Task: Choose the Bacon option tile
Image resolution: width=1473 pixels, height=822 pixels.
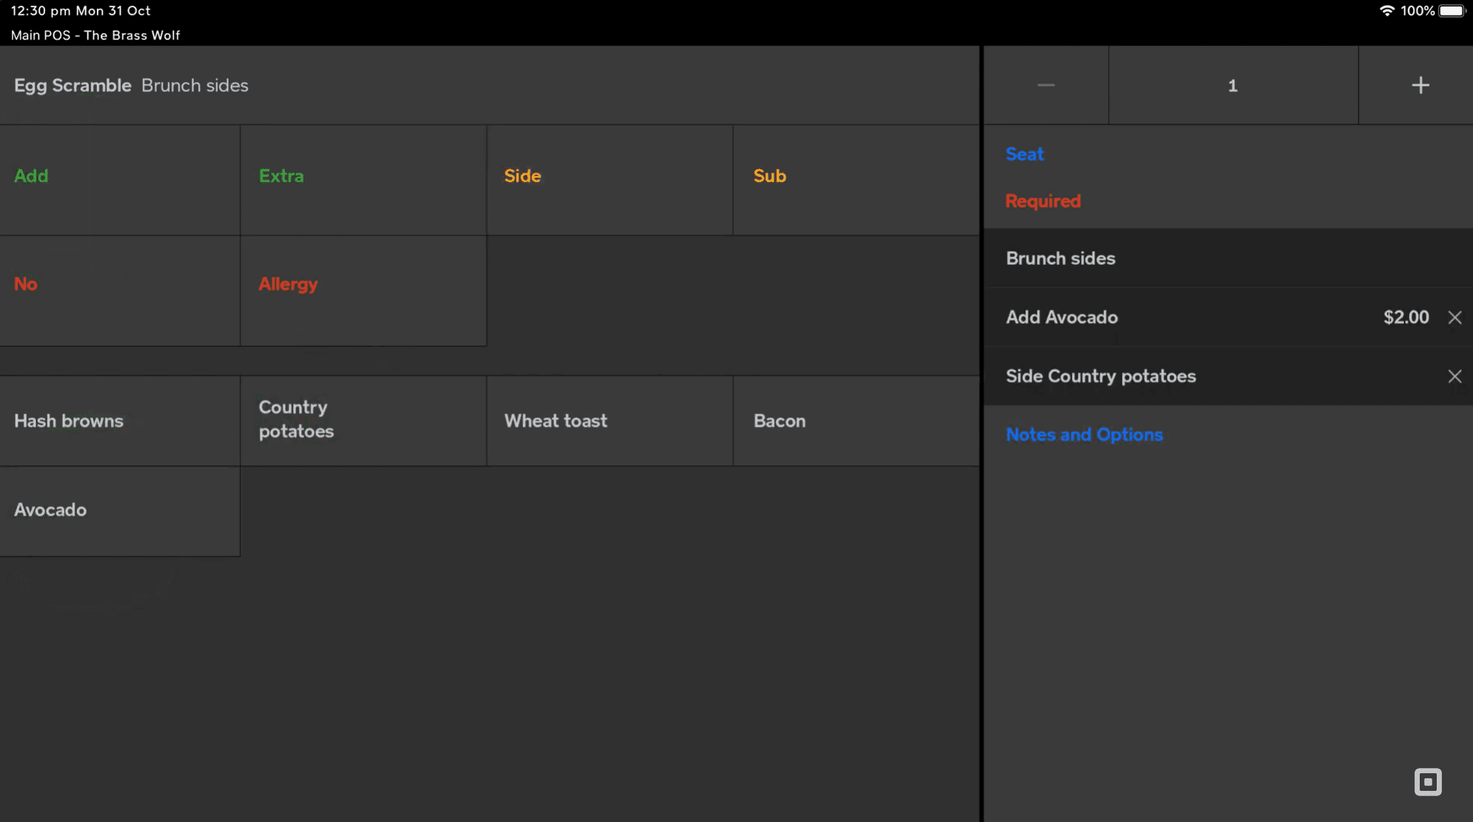Action: click(855, 420)
